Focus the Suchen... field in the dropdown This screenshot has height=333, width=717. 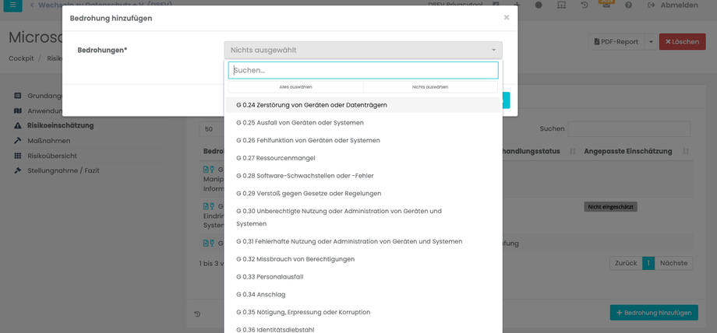click(x=363, y=70)
